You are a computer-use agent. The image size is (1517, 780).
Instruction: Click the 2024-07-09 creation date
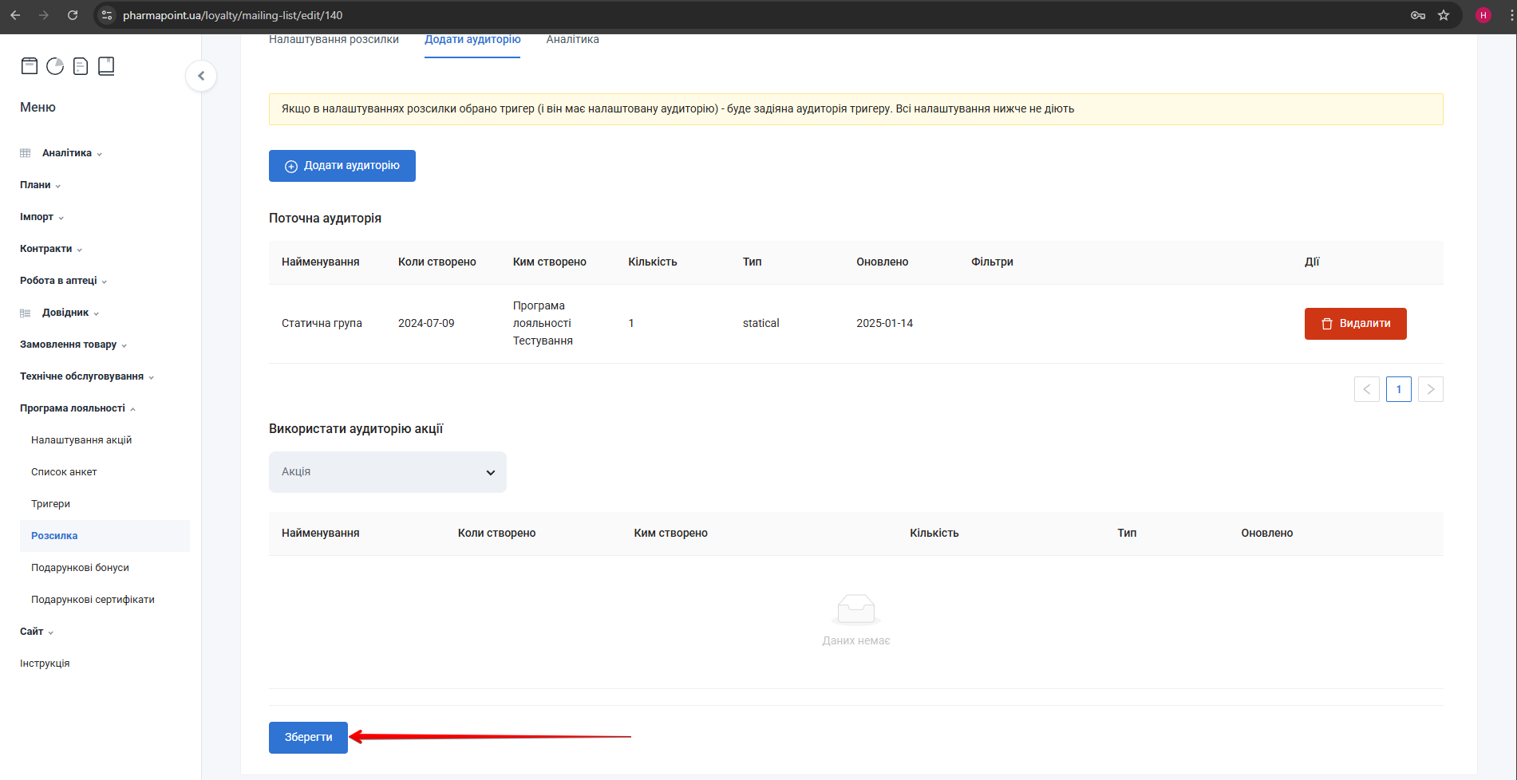(x=426, y=324)
